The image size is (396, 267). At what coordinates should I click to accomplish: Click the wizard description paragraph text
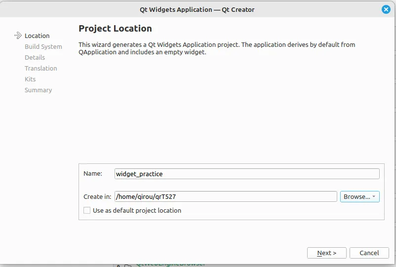tap(217, 48)
